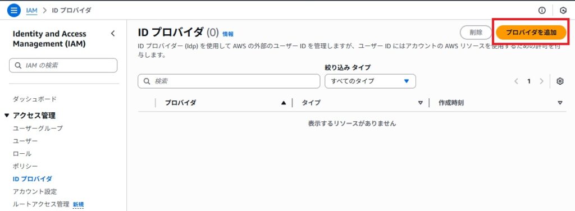Open the hexagon settings icon at top right
This screenshot has height=211, width=575.
click(x=564, y=10)
